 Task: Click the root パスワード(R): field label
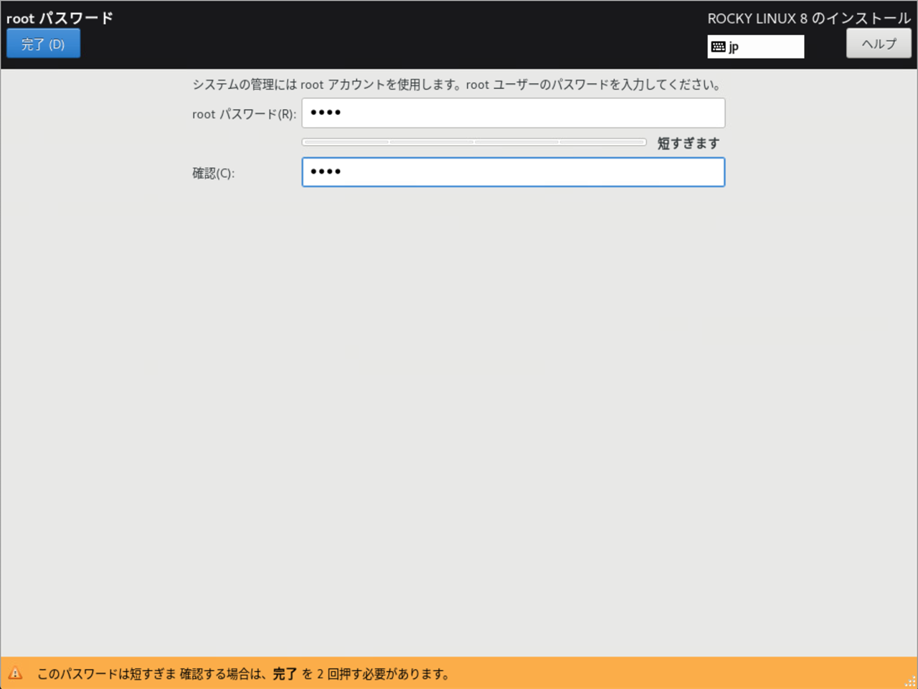(244, 114)
